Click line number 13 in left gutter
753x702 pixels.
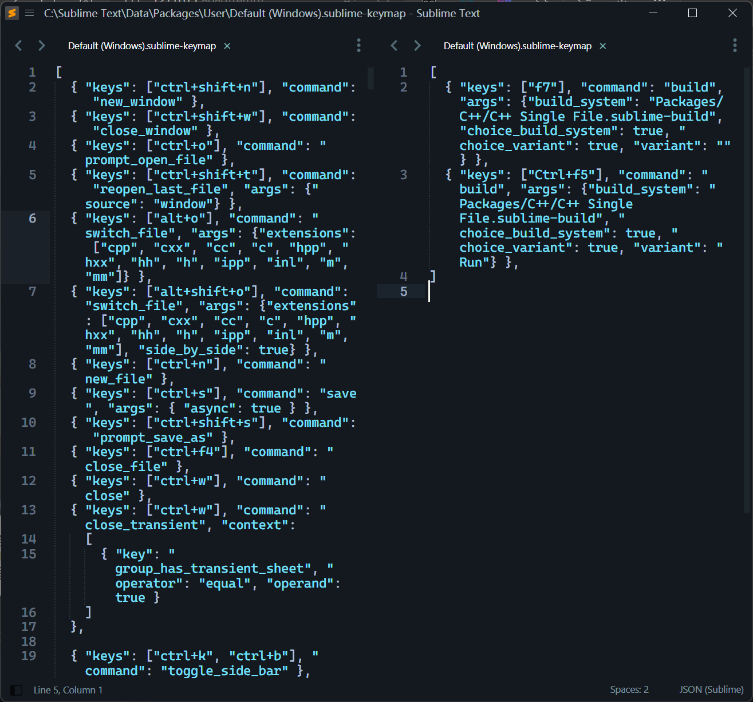(29, 510)
